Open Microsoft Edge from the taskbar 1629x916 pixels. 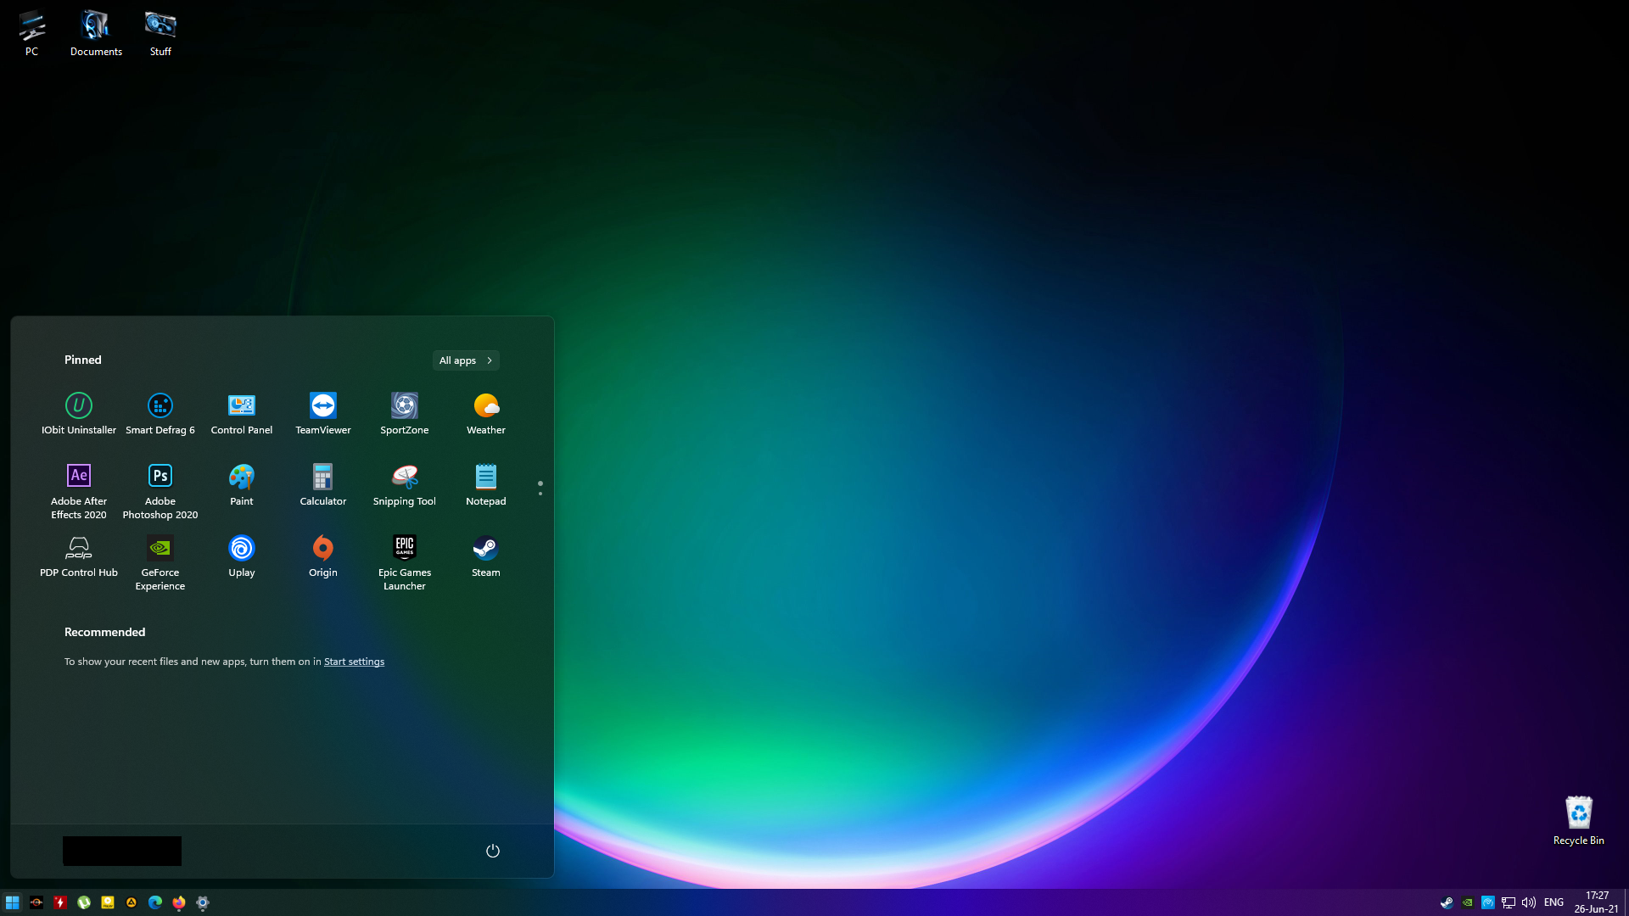click(x=155, y=902)
